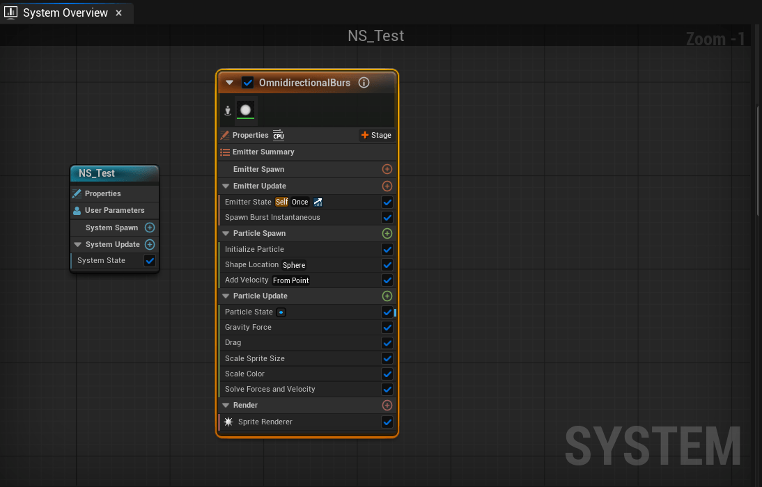Click the User Parameters person icon

click(x=77, y=211)
